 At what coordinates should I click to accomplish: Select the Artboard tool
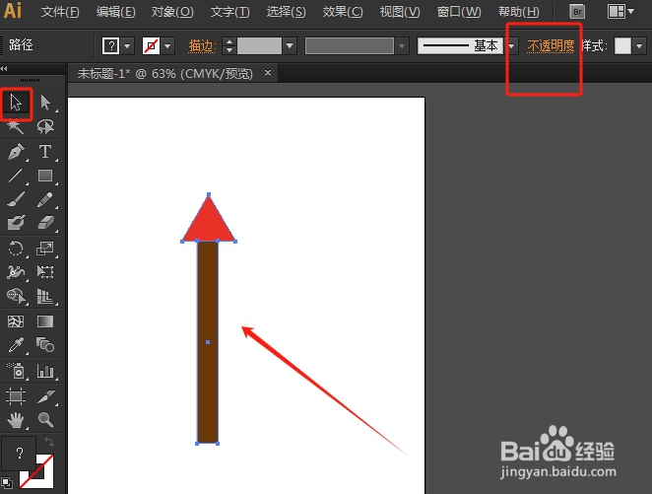coord(16,395)
